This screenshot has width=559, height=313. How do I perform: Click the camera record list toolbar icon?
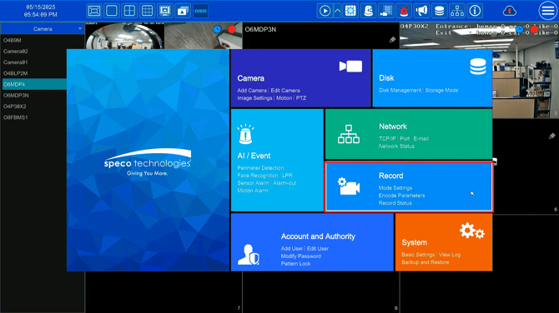[386, 11]
